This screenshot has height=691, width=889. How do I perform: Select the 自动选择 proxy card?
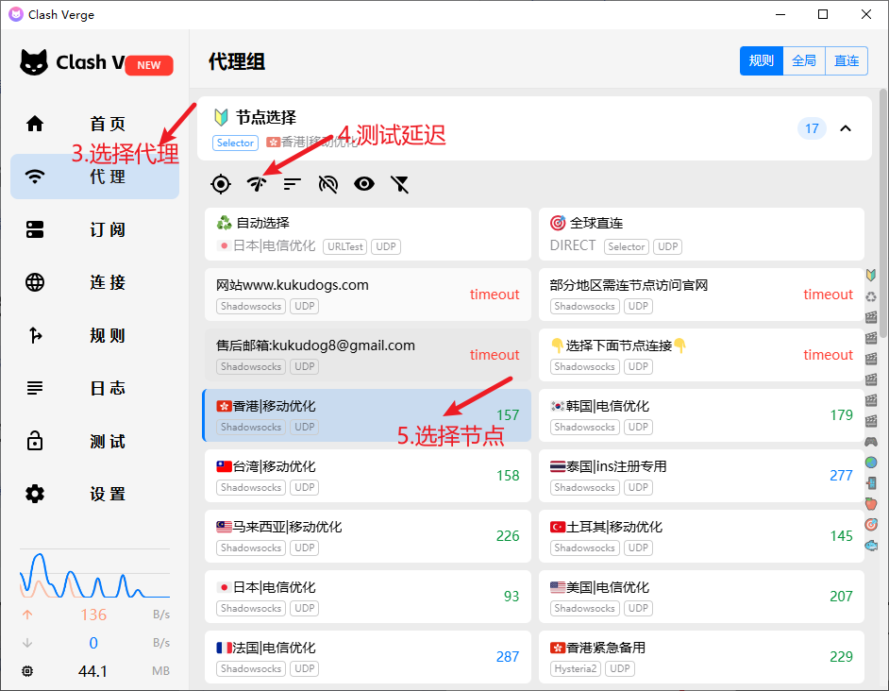368,234
